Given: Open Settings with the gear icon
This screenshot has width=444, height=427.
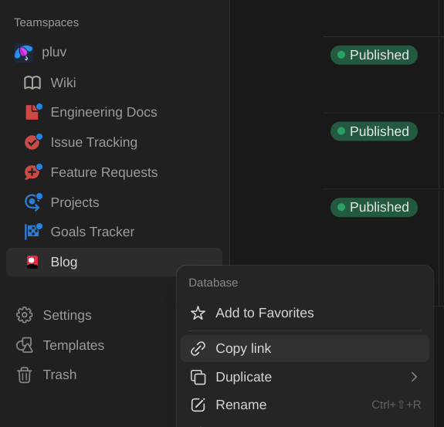Looking at the screenshot, I should [x=25, y=315].
